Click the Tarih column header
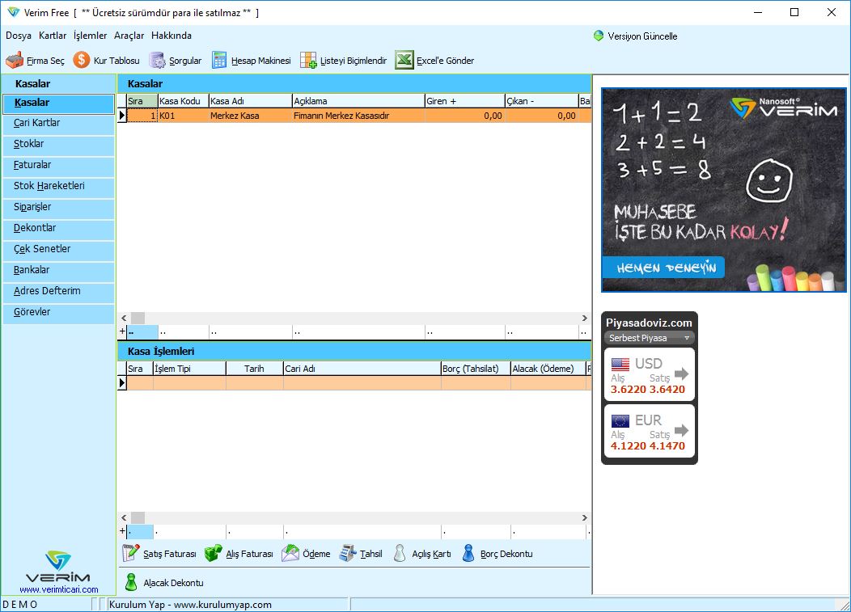 point(255,369)
